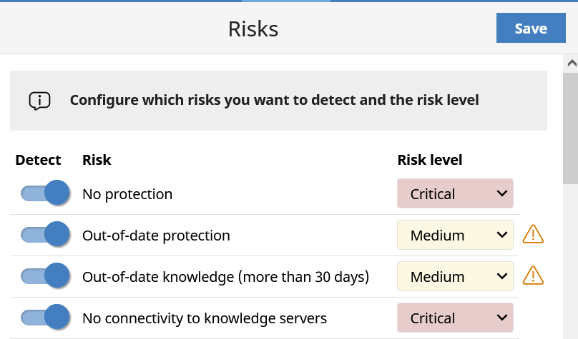This screenshot has height=339, width=578.
Task: Click the Detect column header
Action: [x=38, y=160]
